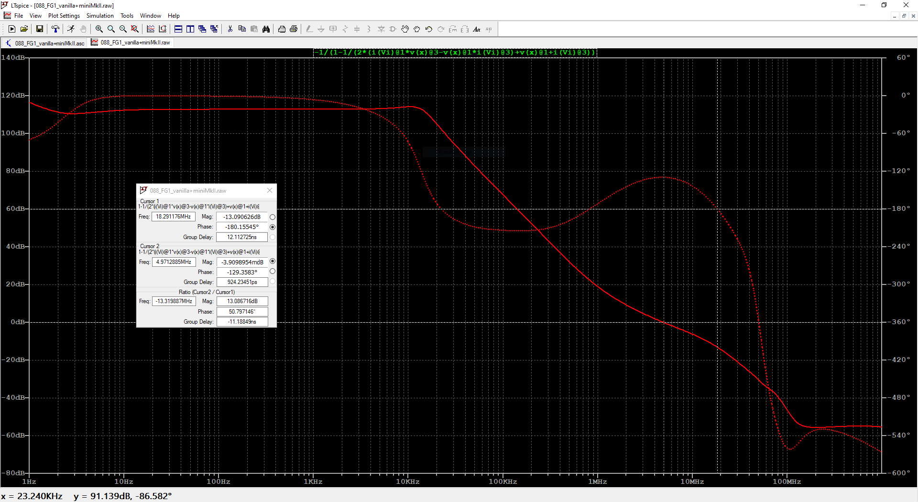The height and width of the screenshot is (502, 918).
Task: Select the Pan magnifier icon
Action: click(x=111, y=29)
